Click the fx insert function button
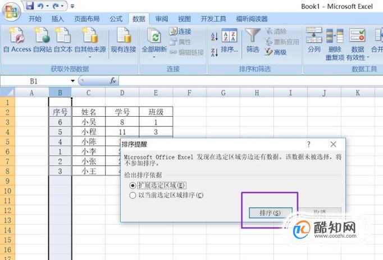The image size is (383, 260). click(113, 81)
